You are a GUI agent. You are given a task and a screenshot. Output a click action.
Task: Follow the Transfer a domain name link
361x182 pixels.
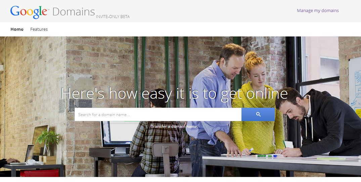pos(175,126)
